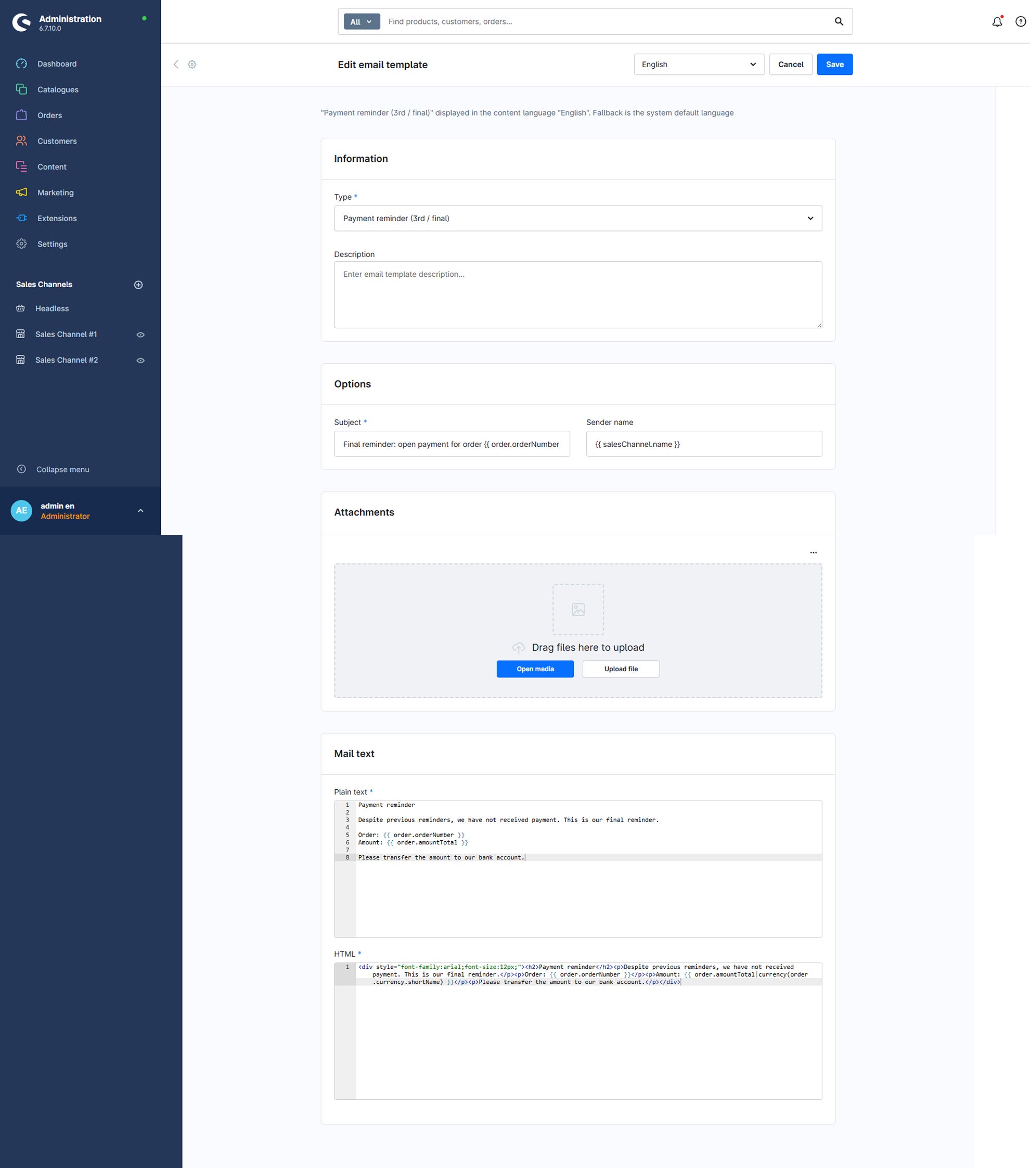Open the Dashboard icon in sidebar
The image size is (1030, 1168).
pos(22,63)
